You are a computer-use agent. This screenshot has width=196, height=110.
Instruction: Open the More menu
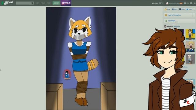(49, 3)
